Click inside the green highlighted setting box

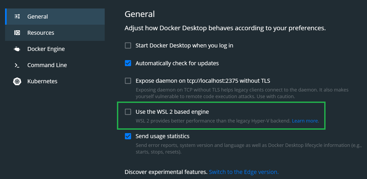pyautogui.click(x=221, y=115)
